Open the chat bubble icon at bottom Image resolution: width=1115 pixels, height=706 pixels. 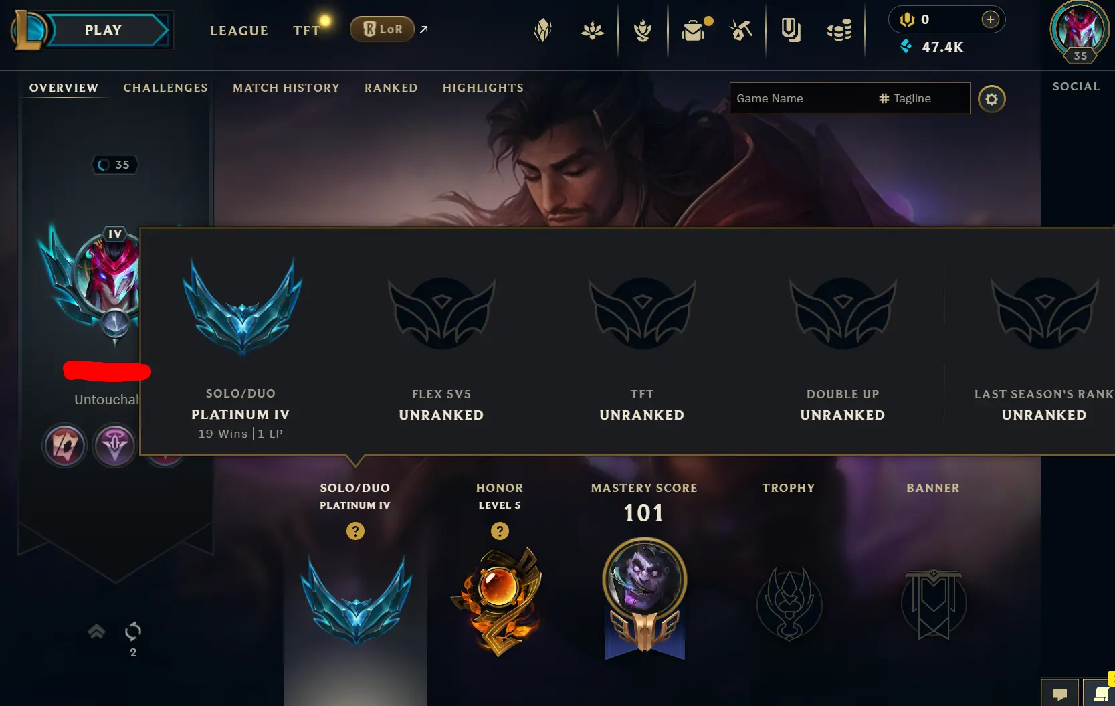(1059, 693)
